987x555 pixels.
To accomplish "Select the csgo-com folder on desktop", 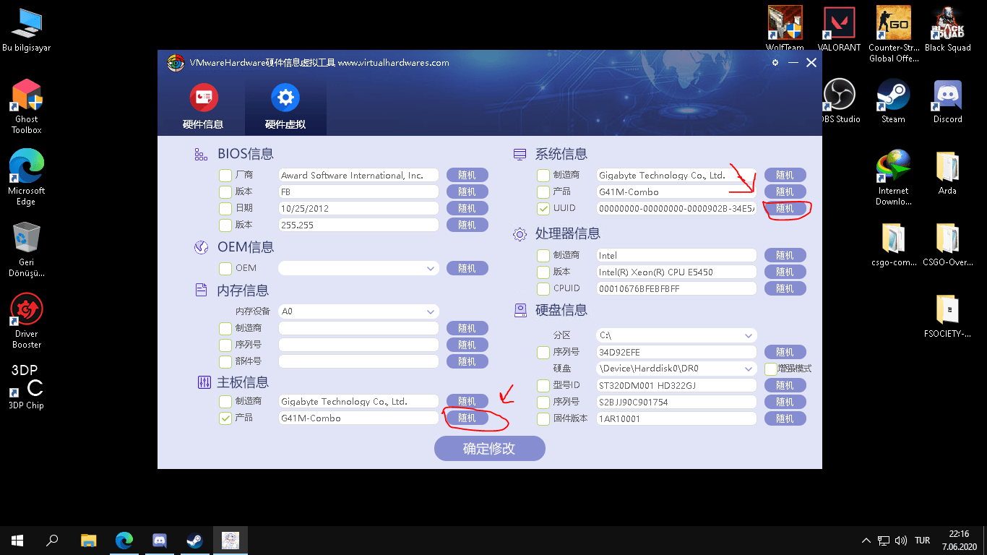I will click(894, 244).
